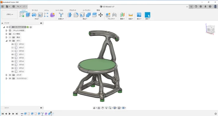Switch to the ユーティリティ tab
Viewport: 218px width, 116px height.
click(86, 10)
